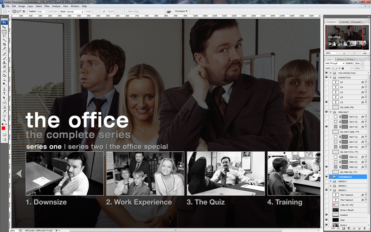
Task: Open the Analysis menu
Action: [56, 6]
